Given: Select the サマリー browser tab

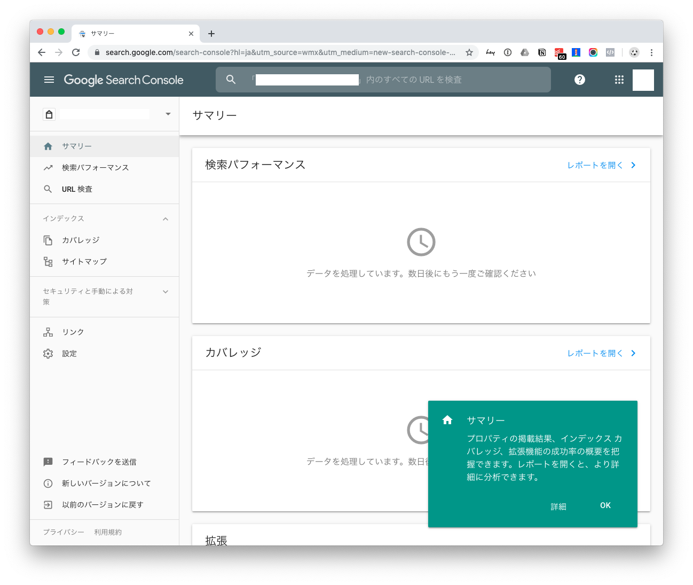Looking at the screenshot, I should (136, 33).
